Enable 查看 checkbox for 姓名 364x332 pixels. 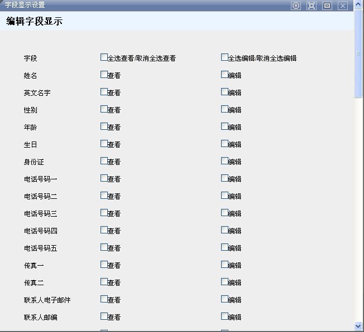[104, 74]
